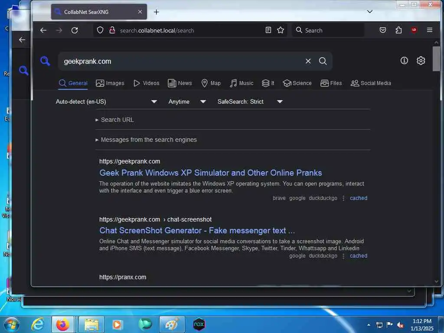Open Firefox hamburger application menu
This screenshot has width=444, height=333.
(430, 30)
